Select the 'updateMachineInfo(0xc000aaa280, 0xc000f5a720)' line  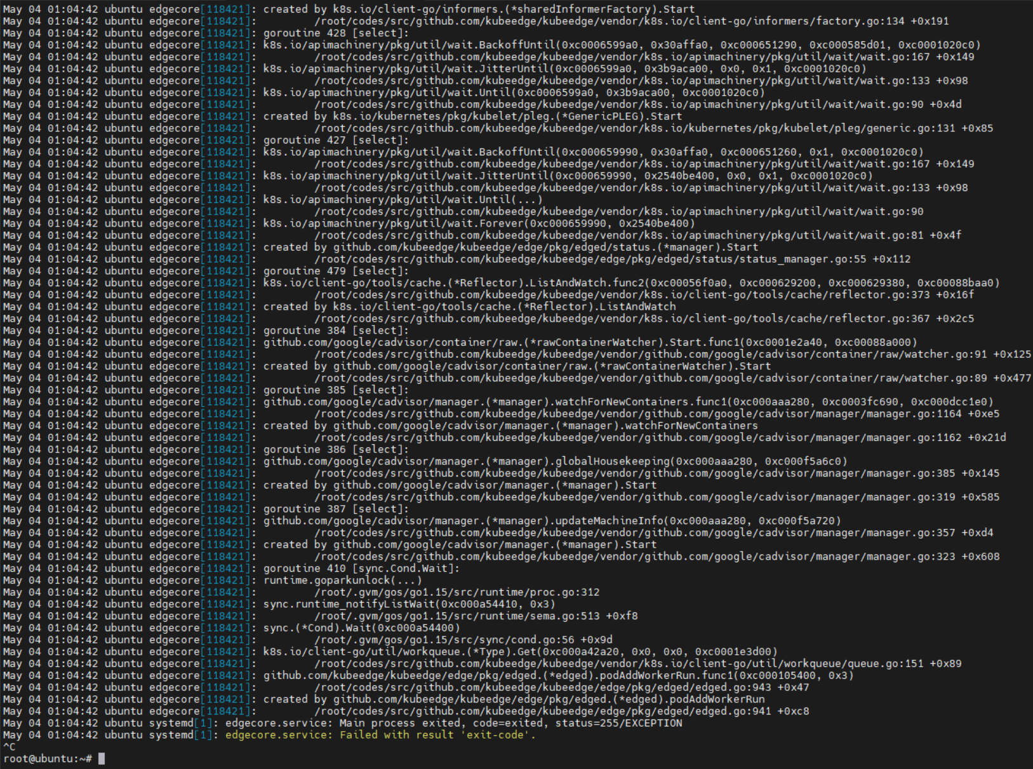tap(422, 521)
